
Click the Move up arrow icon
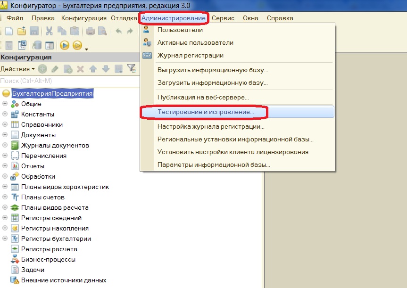93,69
